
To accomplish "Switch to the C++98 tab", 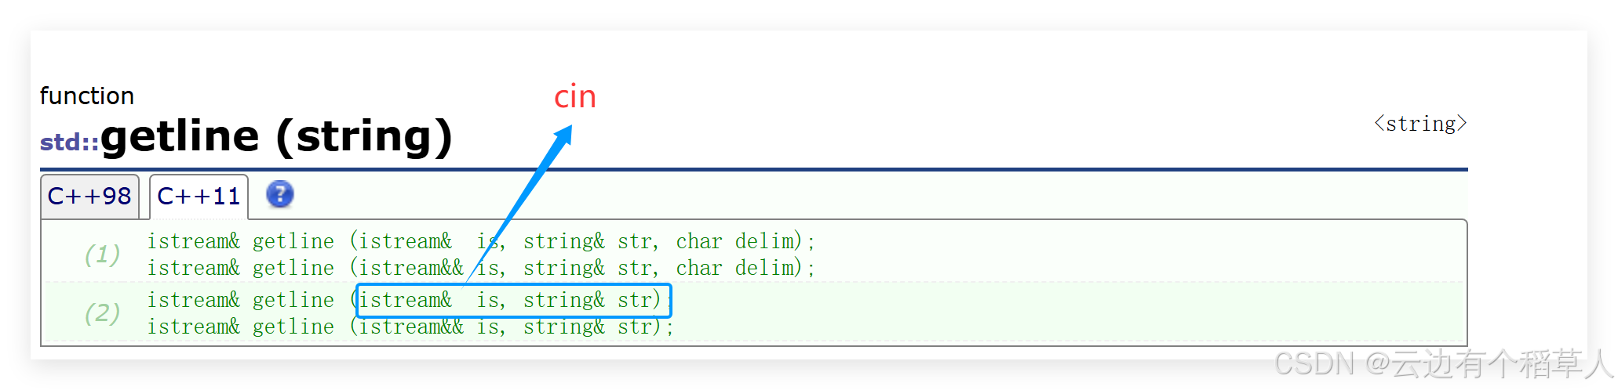I will (89, 197).
